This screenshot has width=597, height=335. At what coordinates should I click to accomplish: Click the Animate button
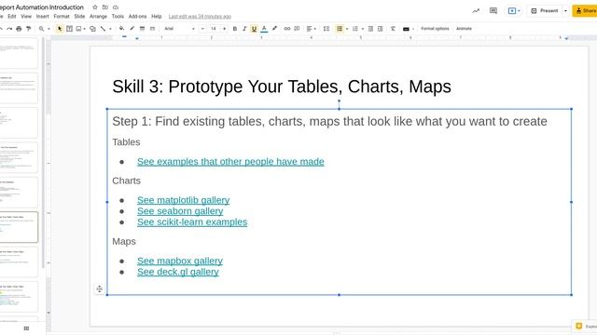(x=464, y=29)
